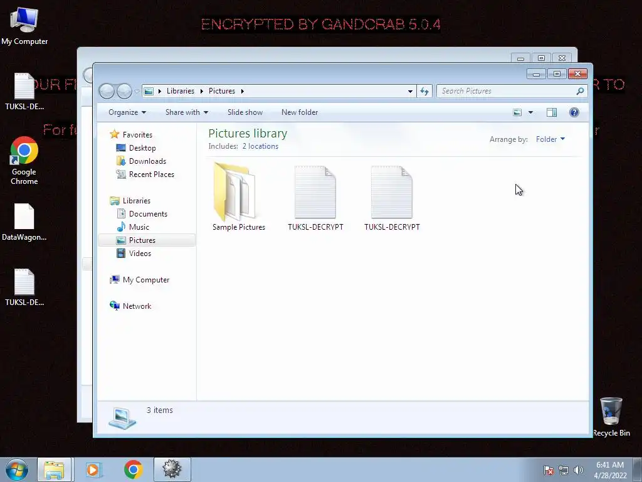Click the Forward navigation arrow in Explorer
The image size is (642, 482).
tap(124, 91)
